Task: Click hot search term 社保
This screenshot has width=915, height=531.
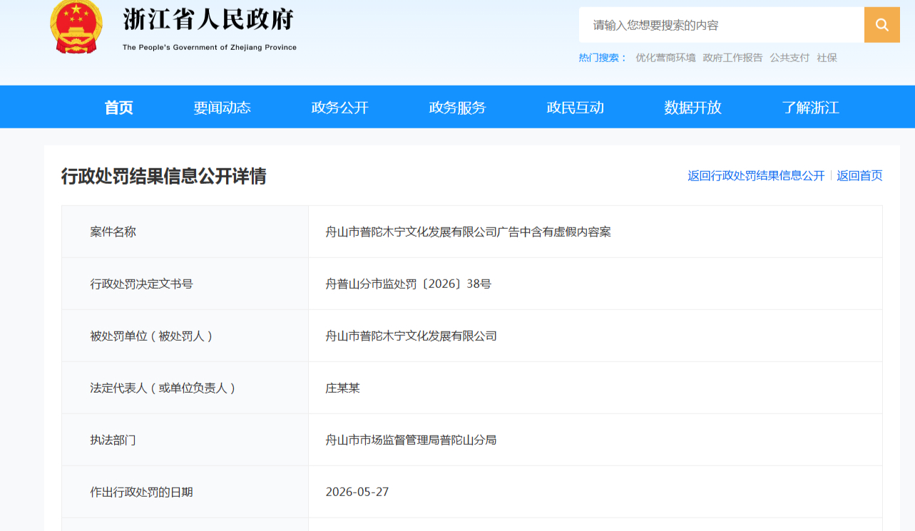Action: [x=827, y=58]
